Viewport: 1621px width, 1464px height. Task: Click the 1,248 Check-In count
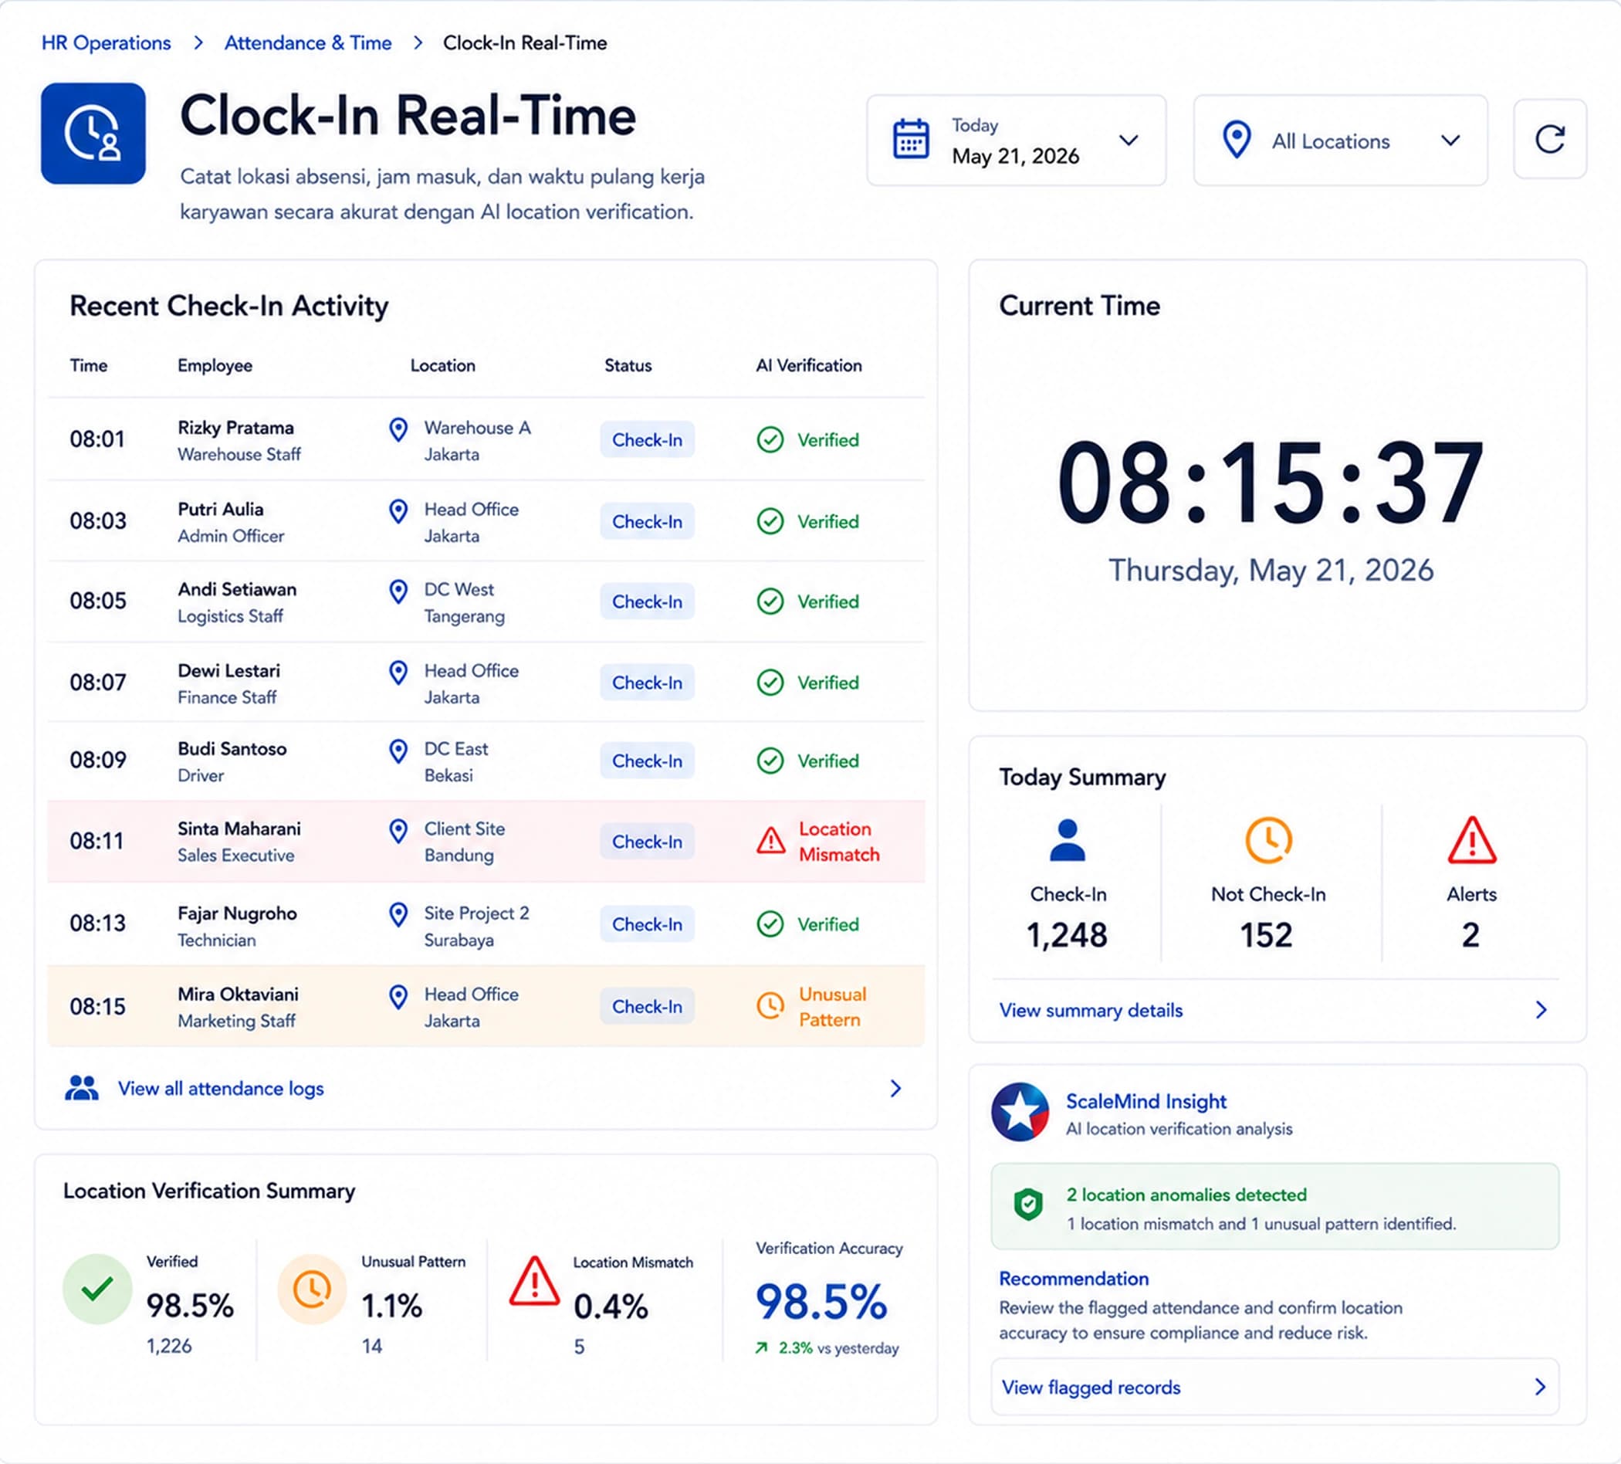(1067, 935)
